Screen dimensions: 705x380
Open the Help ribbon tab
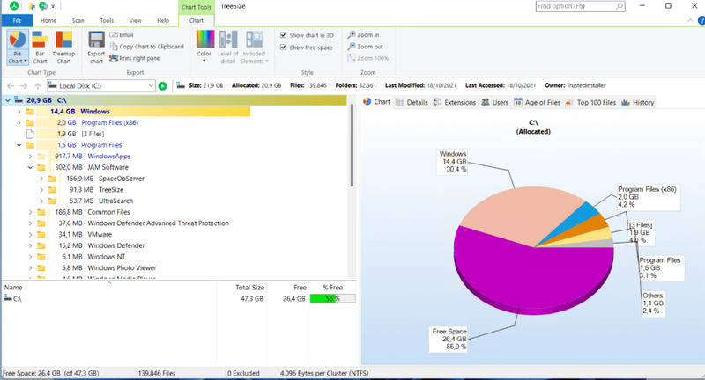pyautogui.click(x=163, y=20)
